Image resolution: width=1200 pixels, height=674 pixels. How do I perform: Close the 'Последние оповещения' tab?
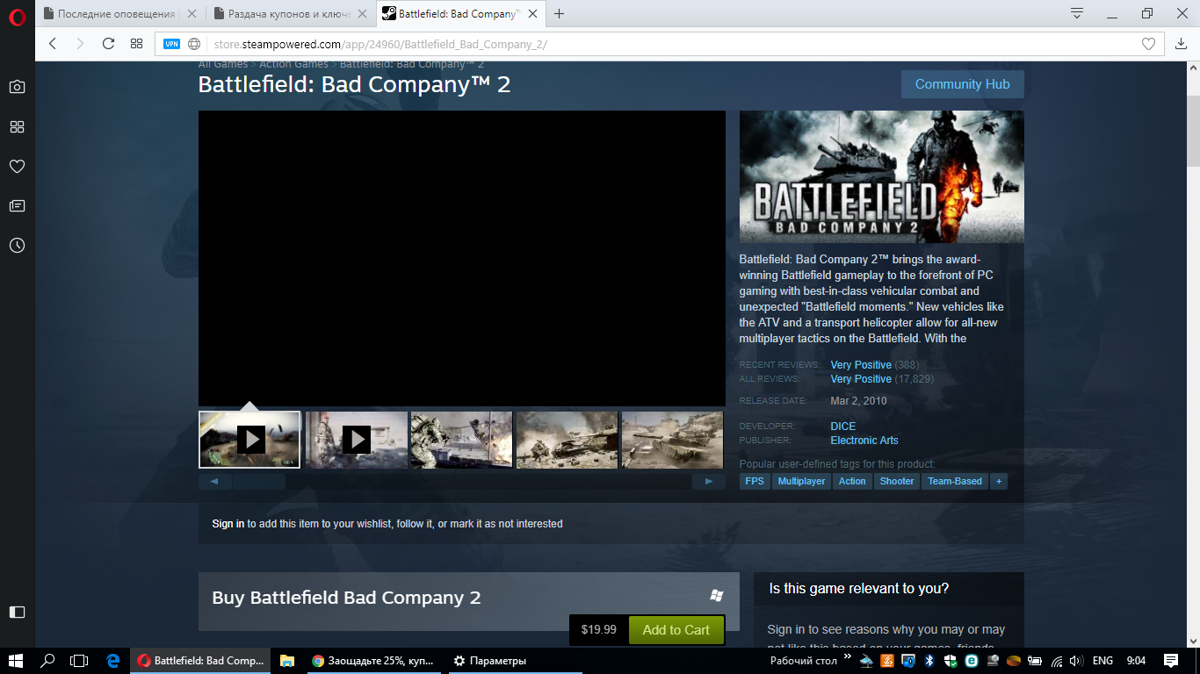point(192,14)
